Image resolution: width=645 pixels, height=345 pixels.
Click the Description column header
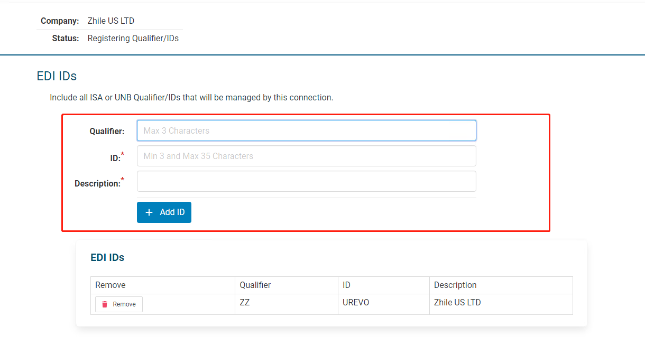click(x=455, y=285)
